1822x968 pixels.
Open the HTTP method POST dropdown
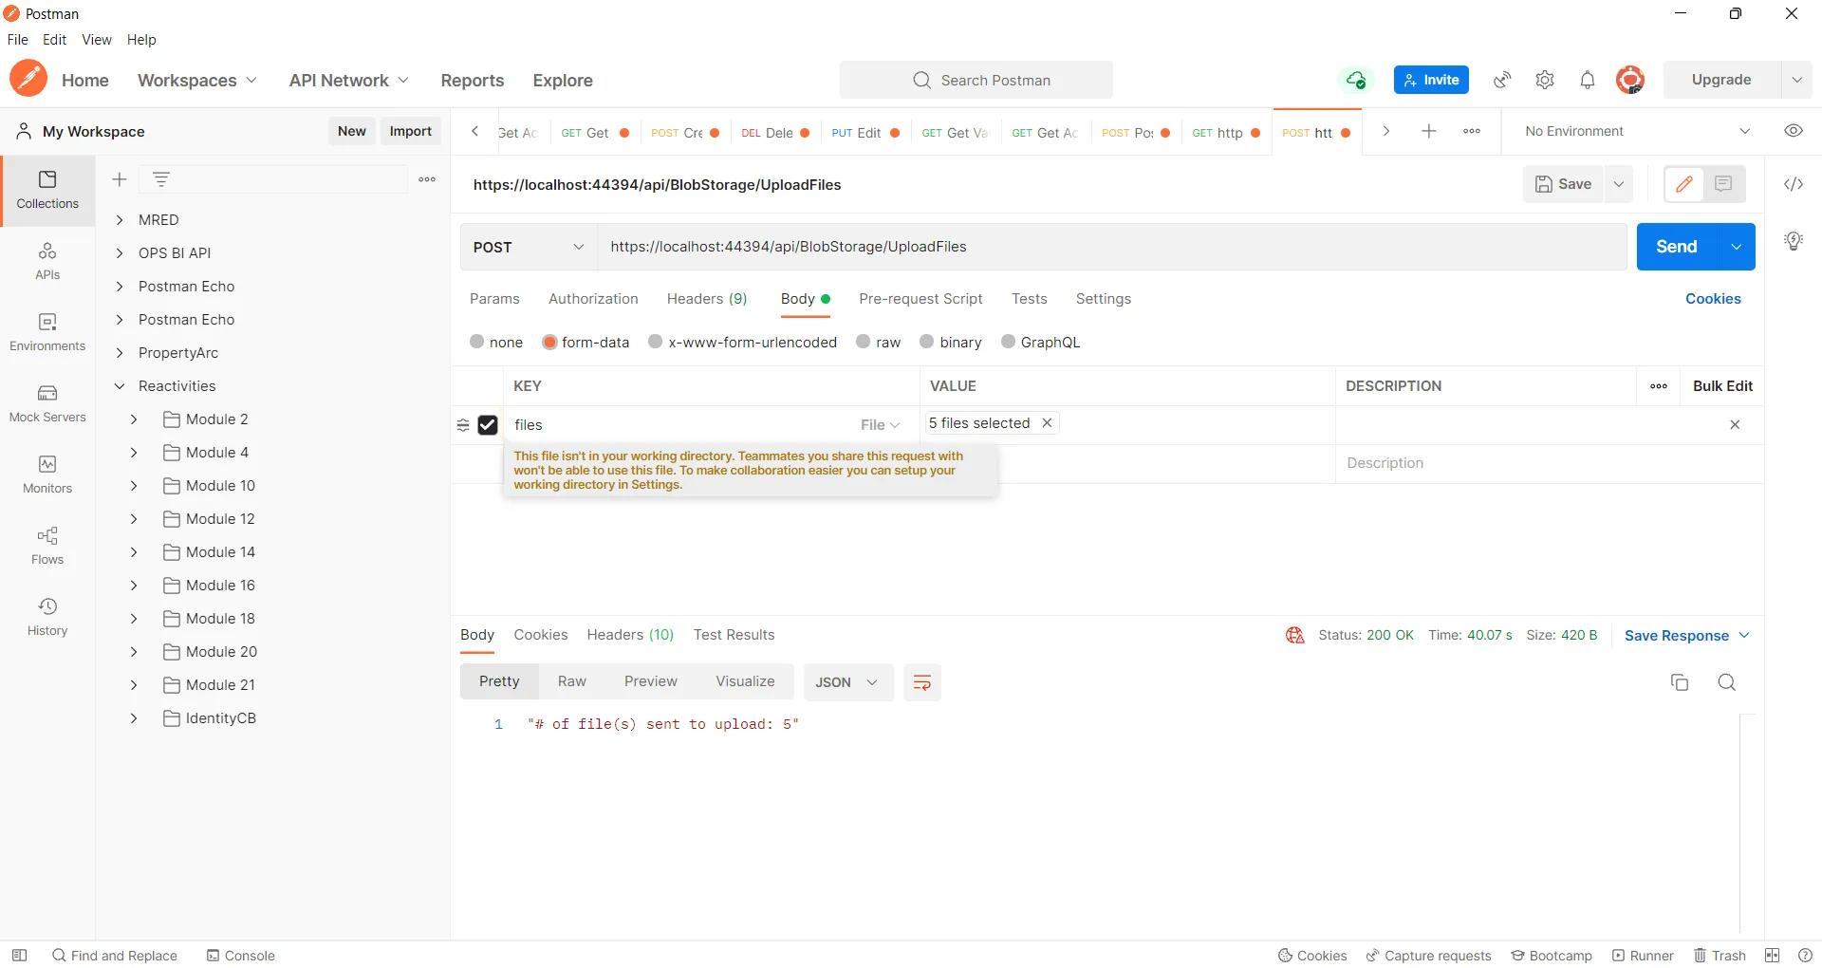coord(529,247)
